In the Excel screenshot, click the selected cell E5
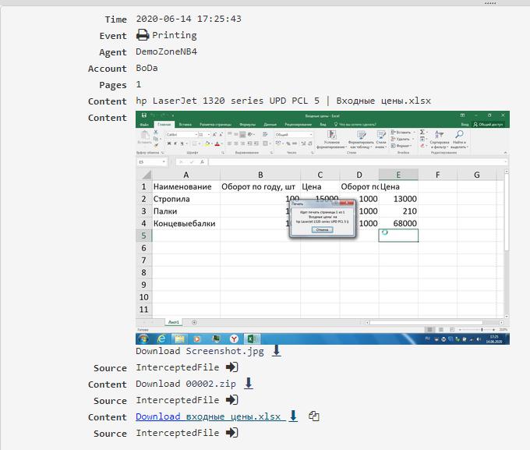Screen dimensions: 530x450 click(398, 236)
